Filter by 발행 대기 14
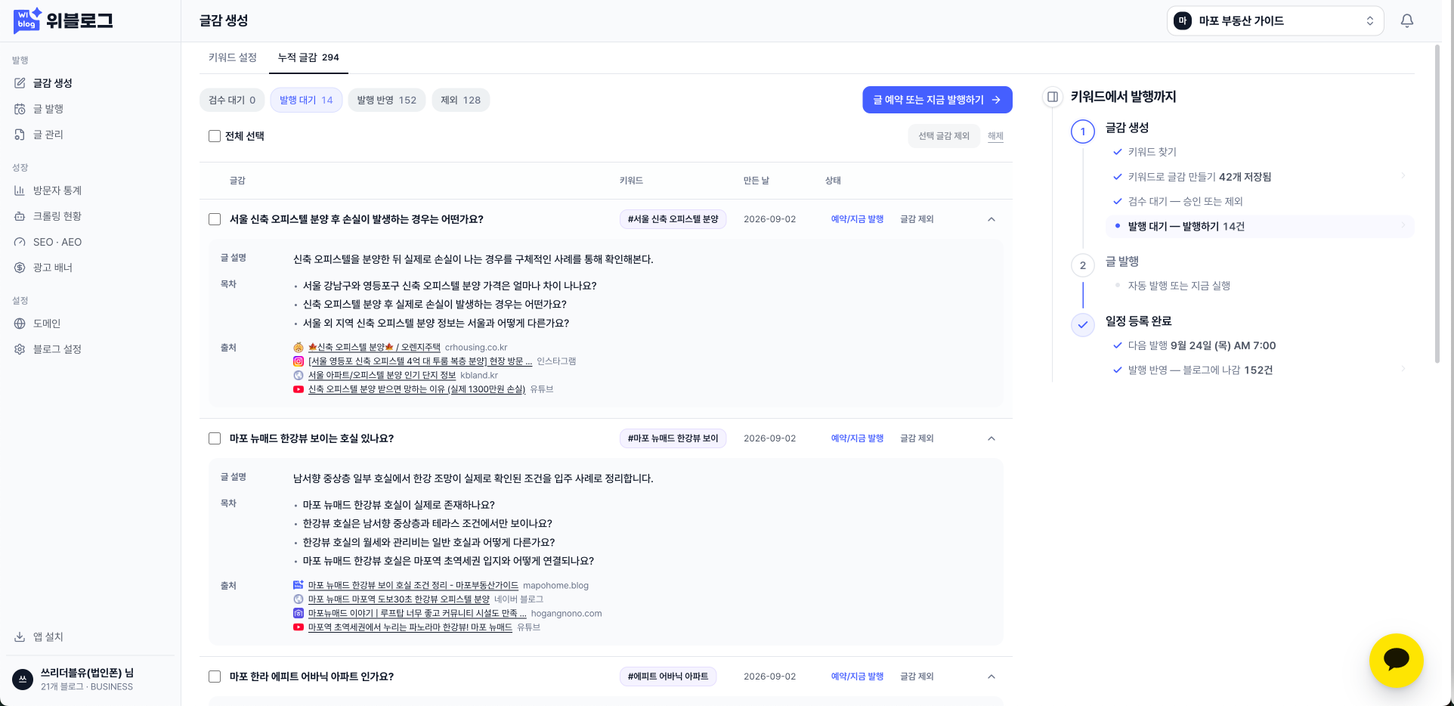The image size is (1454, 706). coord(306,100)
